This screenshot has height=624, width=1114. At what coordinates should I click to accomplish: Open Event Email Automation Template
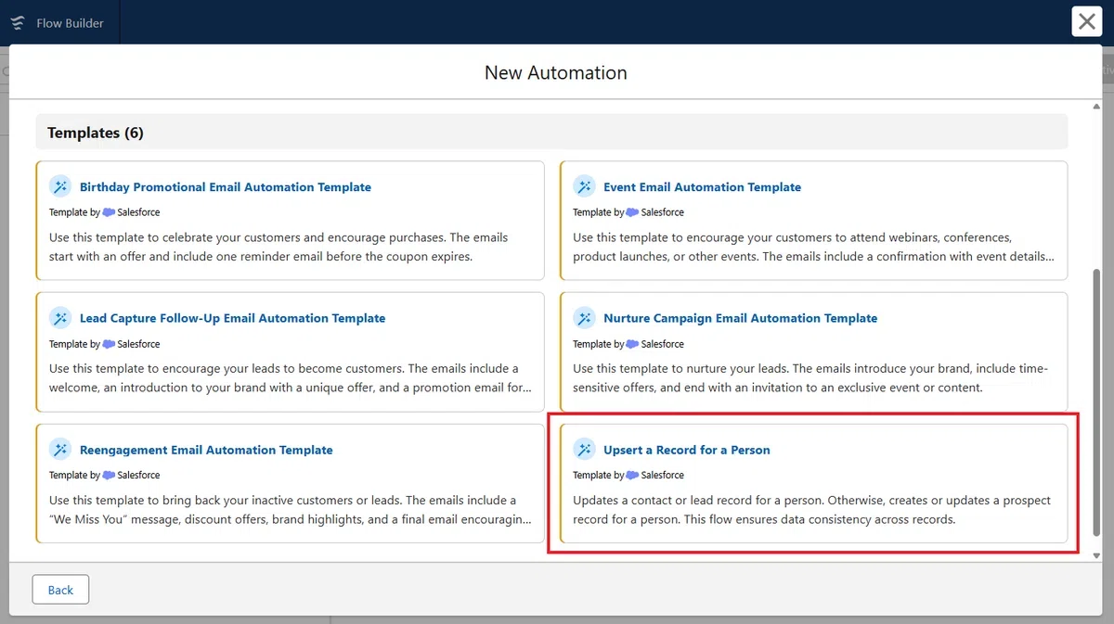coord(702,186)
